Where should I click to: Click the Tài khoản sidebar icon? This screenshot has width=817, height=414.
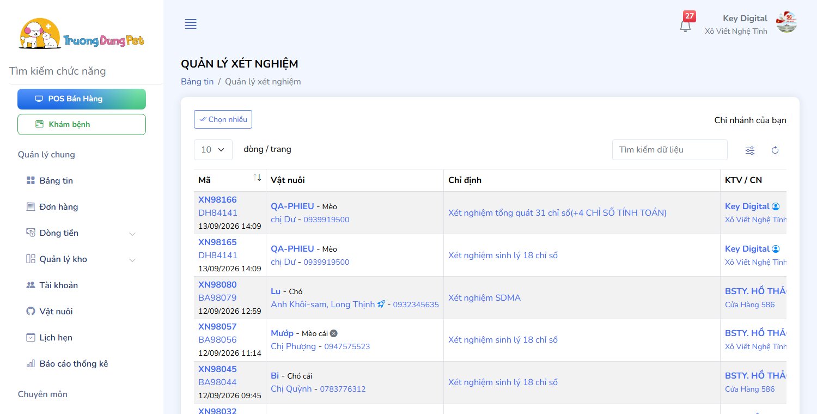point(31,285)
